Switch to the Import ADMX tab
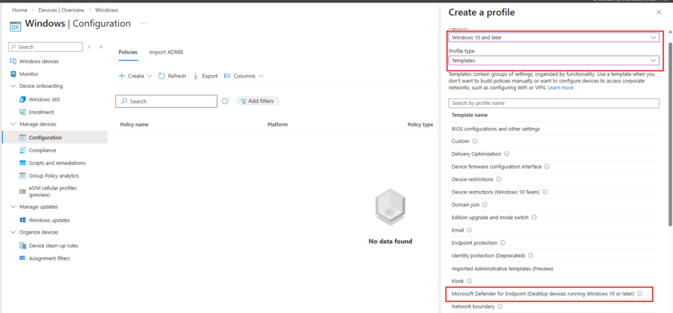Image resolution: width=673 pixels, height=313 pixels. click(x=166, y=52)
